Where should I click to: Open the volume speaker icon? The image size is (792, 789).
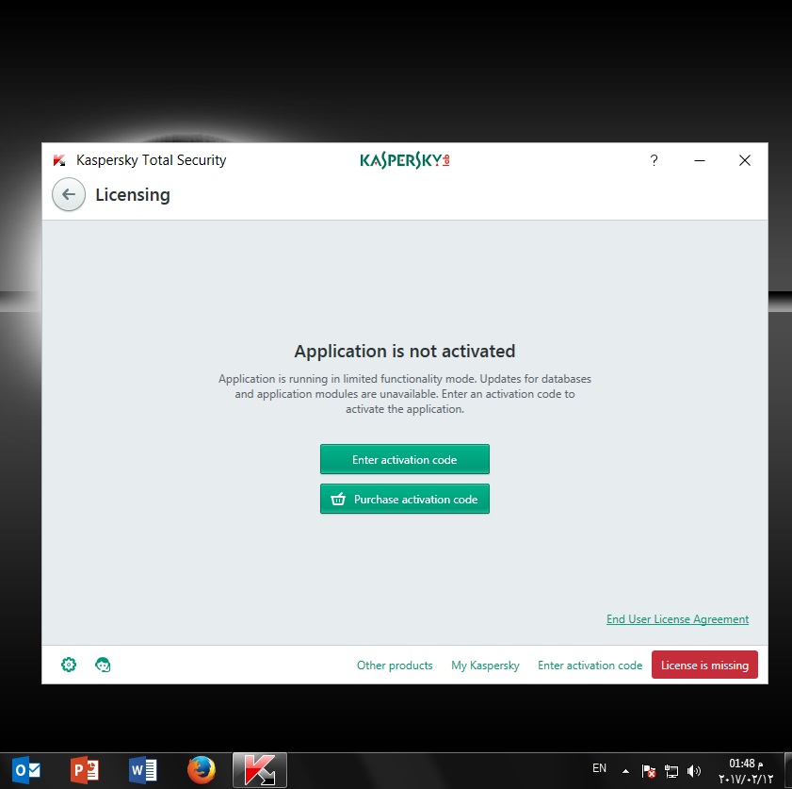click(694, 771)
